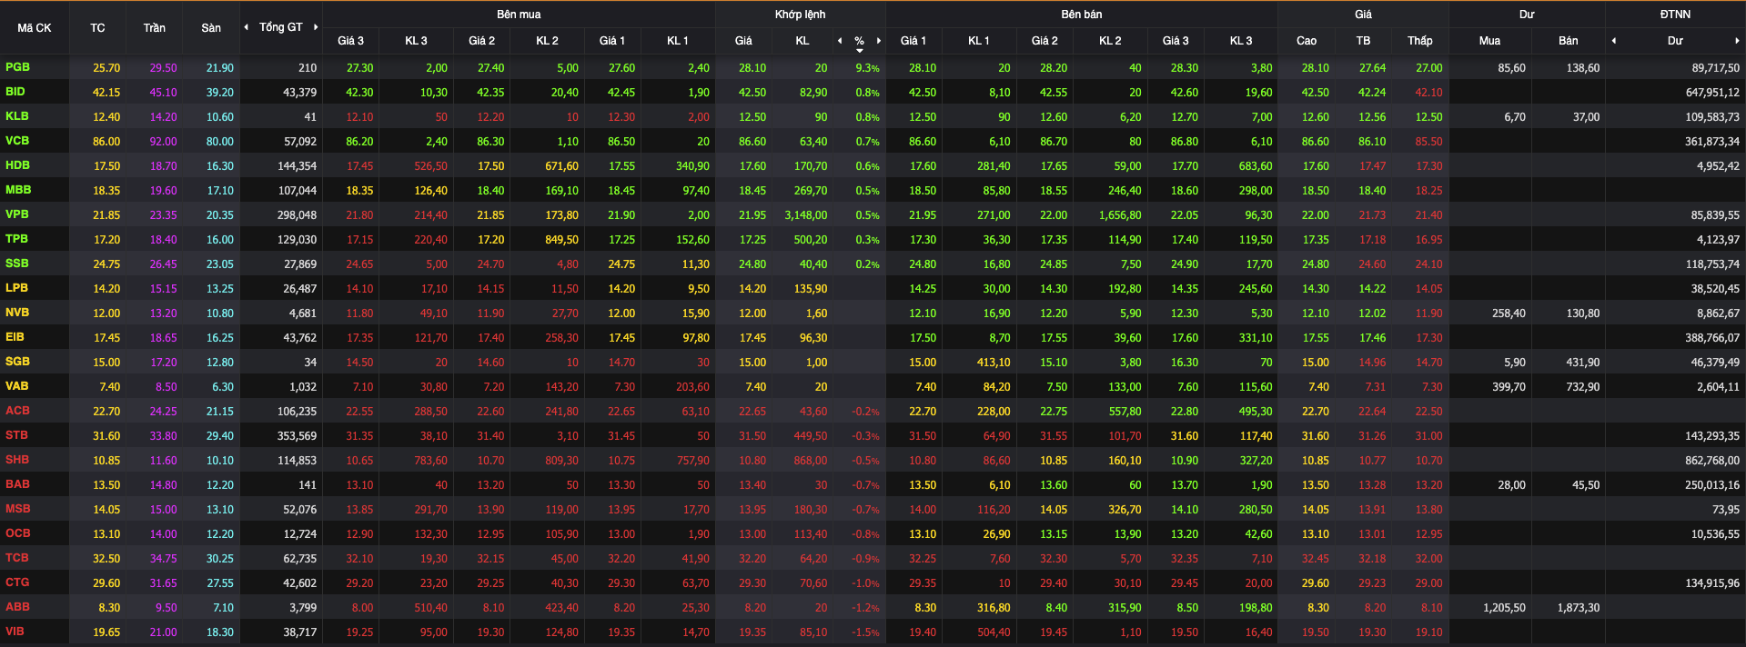The height and width of the screenshot is (647, 1746).
Task: Click the TB column header
Action: click(1363, 41)
